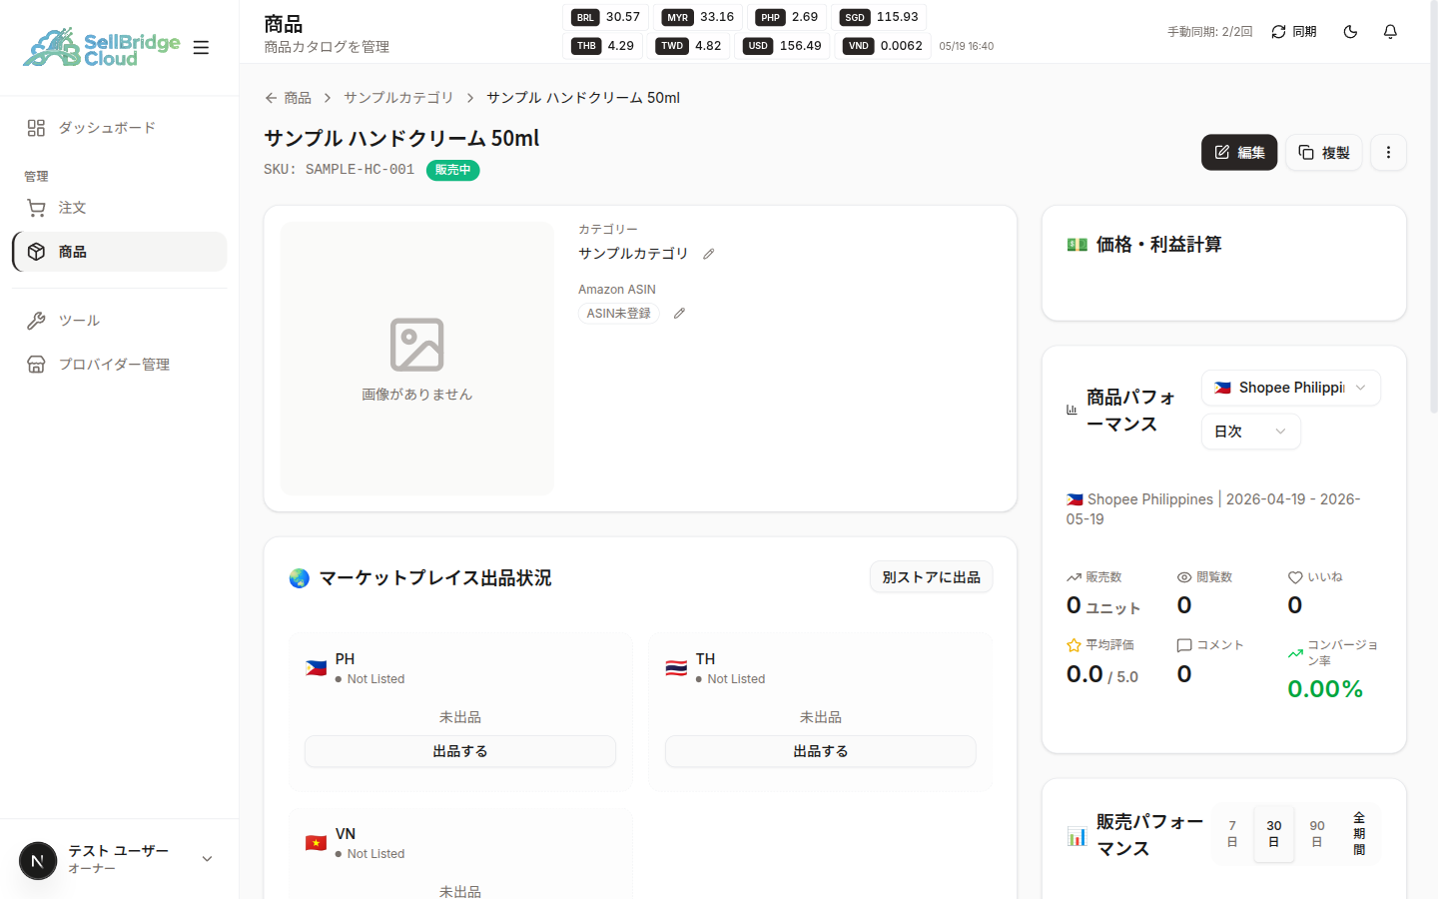Click the N user avatar
Screen dimensions: 1438x899
(x=38, y=860)
